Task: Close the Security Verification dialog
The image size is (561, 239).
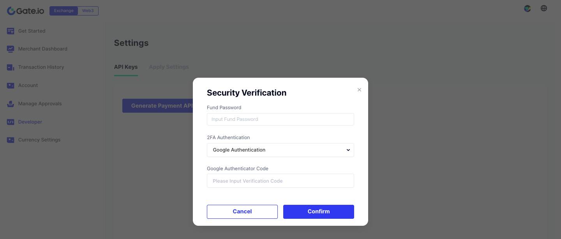Action: 359,90
